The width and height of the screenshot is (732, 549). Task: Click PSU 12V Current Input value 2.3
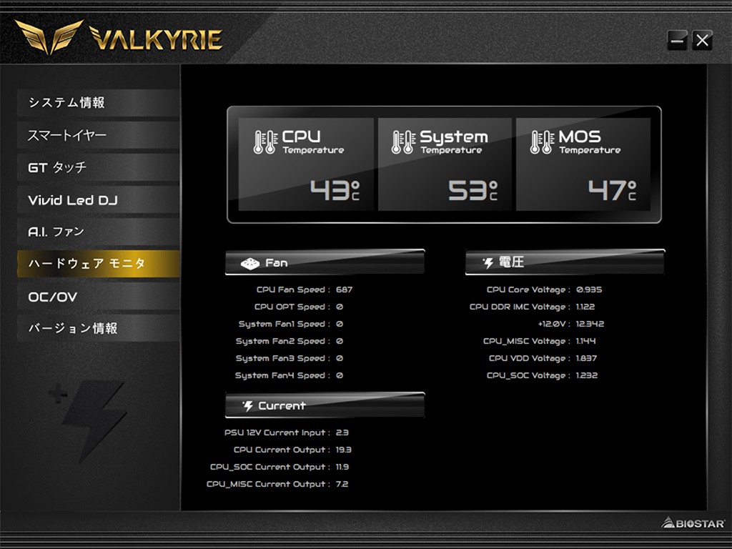342,432
